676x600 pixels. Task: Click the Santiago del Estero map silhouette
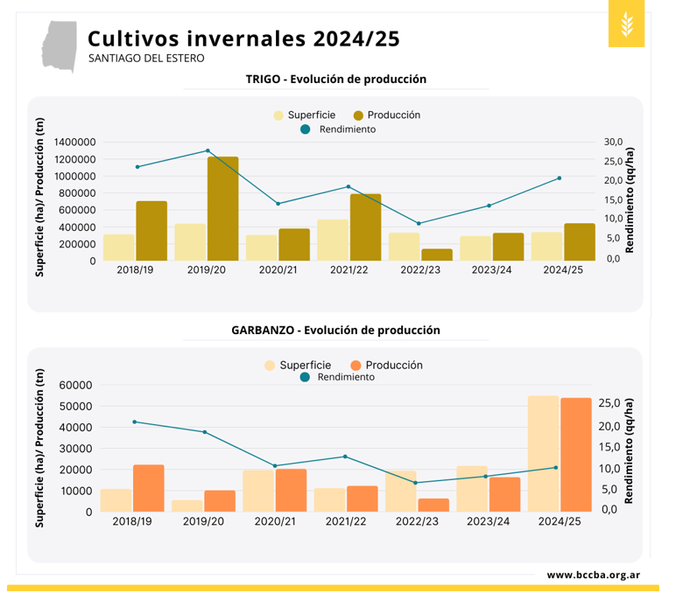59,45
